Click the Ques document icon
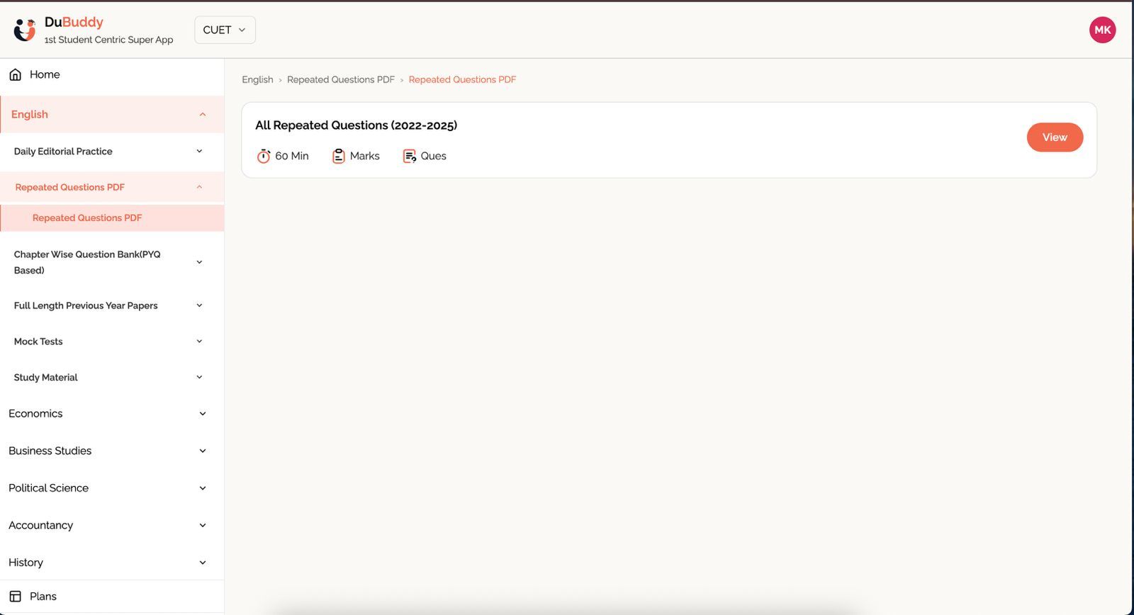This screenshot has width=1134, height=615. tap(410, 156)
